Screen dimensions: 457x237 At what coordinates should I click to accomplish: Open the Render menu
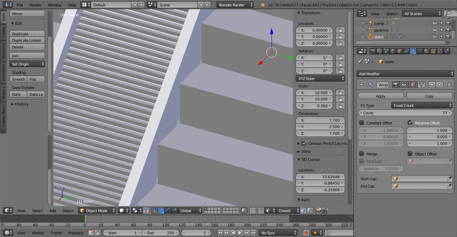[35, 5]
